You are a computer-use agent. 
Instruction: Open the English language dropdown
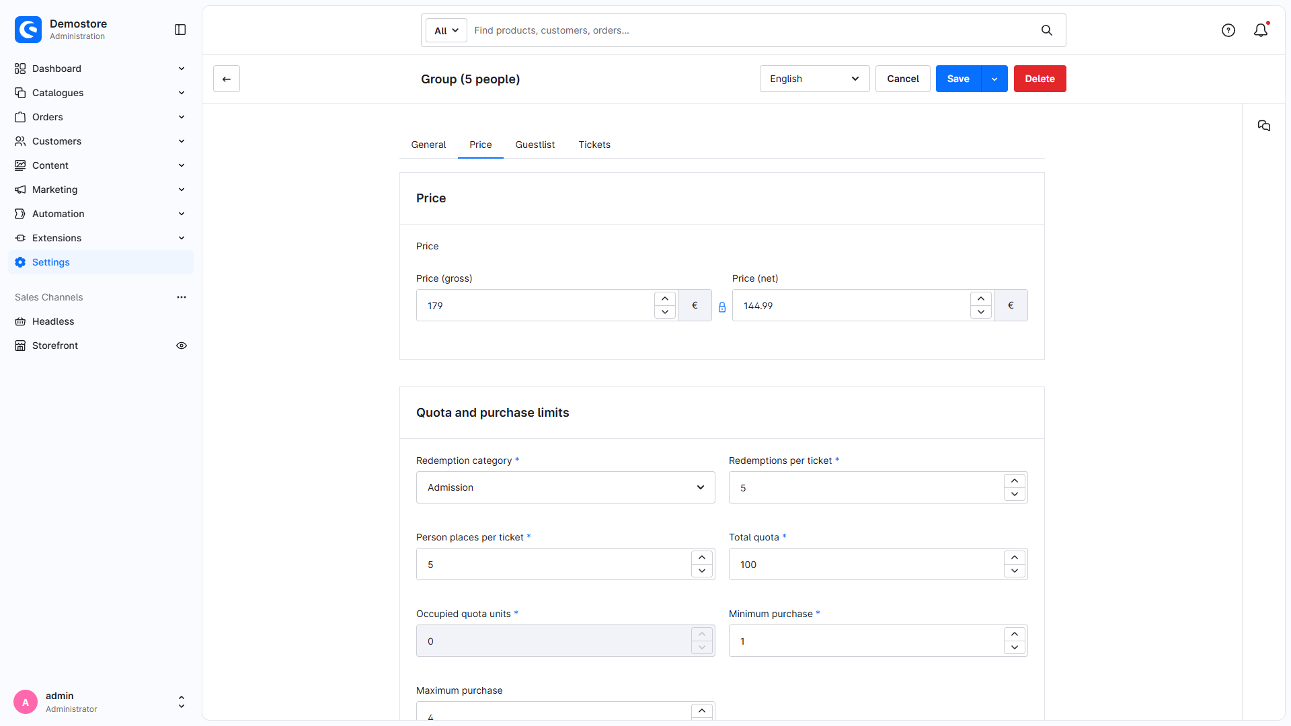(814, 79)
